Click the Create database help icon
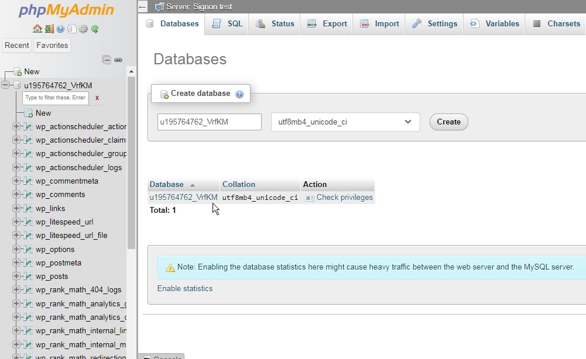Screen dimensions: 586x359 [239, 94]
